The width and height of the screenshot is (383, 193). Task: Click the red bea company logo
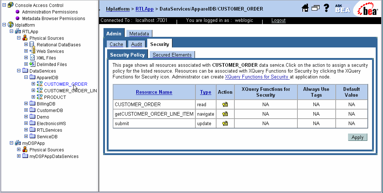367,9
